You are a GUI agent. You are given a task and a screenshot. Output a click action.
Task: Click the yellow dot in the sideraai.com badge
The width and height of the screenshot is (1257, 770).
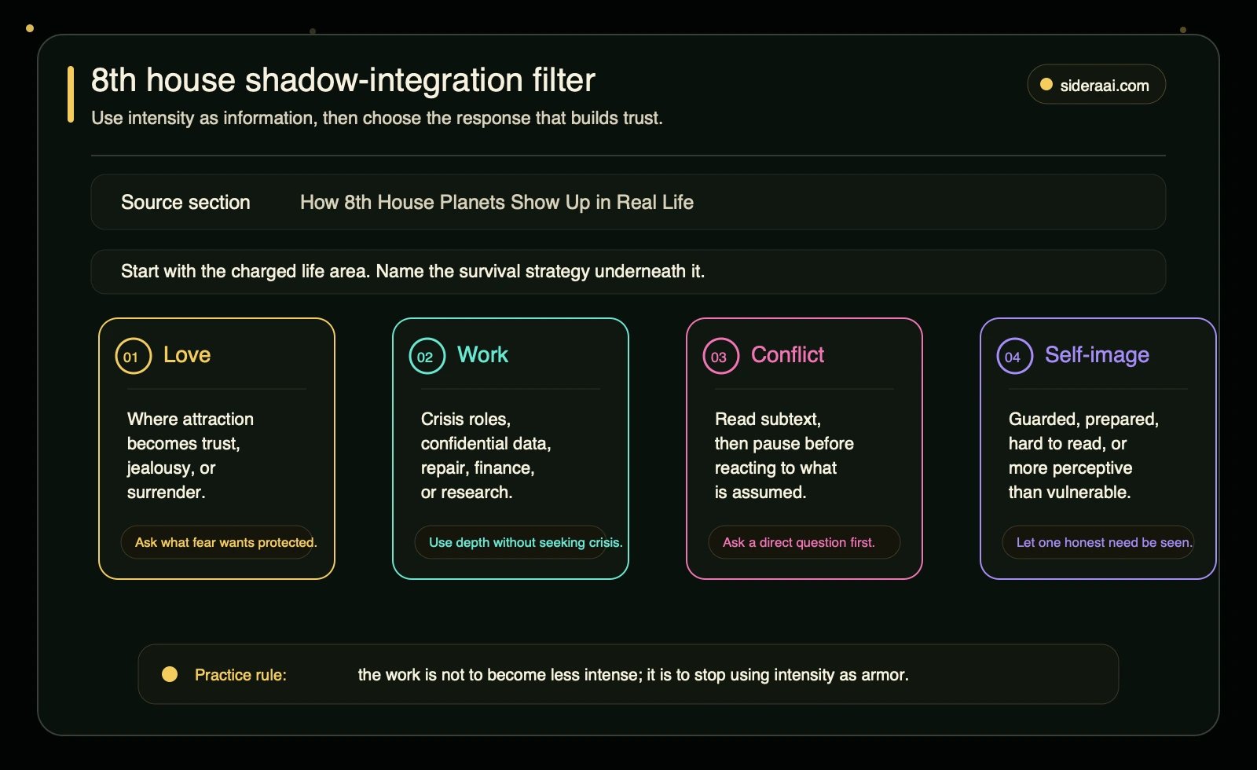(1046, 84)
